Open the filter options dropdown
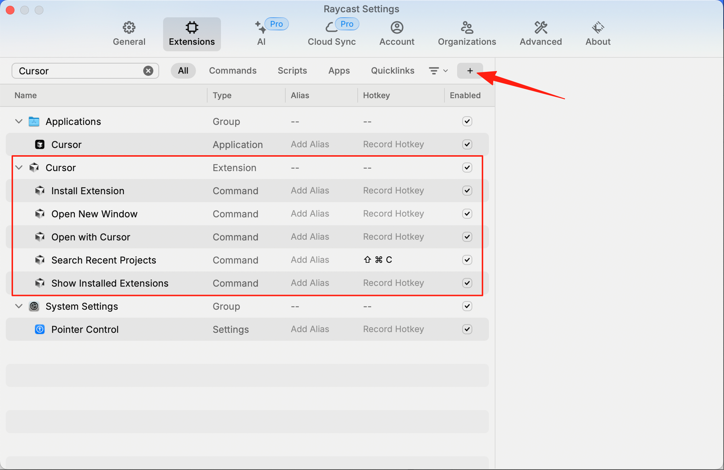Screen dimensions: 724x470 click(x=438, y=71)
